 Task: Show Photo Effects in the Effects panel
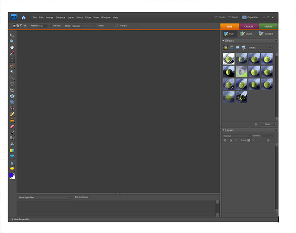click(x=238, y=48)
